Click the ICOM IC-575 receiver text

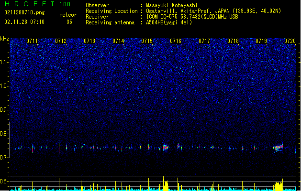click(192, 17)
